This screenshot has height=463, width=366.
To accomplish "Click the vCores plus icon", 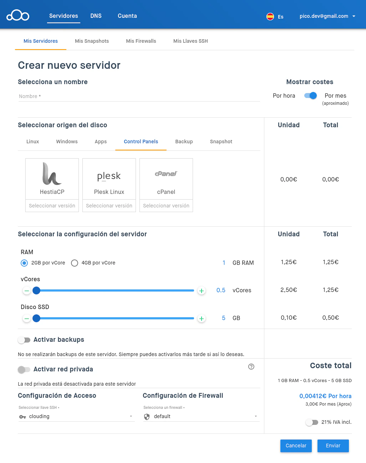I will [x=202, y=291].
